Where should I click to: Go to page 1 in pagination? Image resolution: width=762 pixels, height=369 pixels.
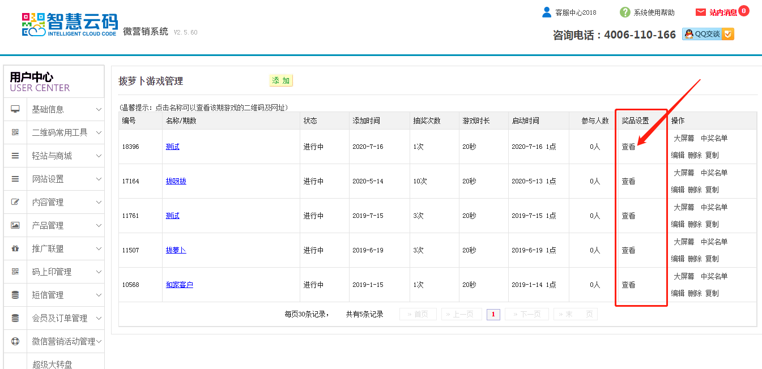pyautogui.click(x=493, y=314)
